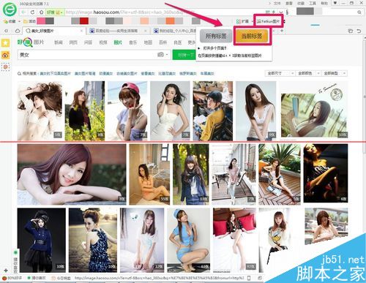Open the bookmarks bar folder icon

coord(26,21)
